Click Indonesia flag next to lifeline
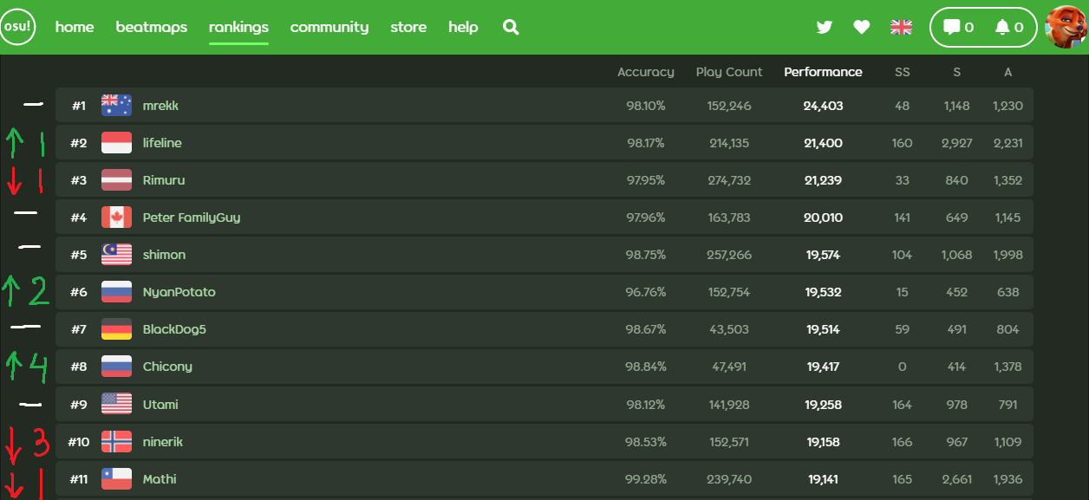 tap(116, 143)
